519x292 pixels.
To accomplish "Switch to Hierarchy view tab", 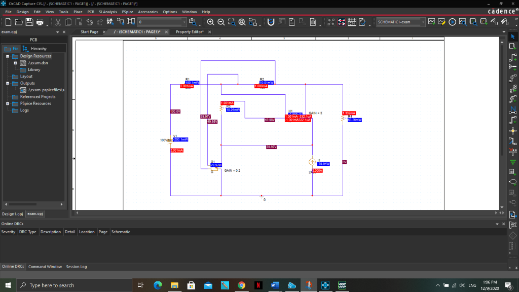I will click(35, 49).
